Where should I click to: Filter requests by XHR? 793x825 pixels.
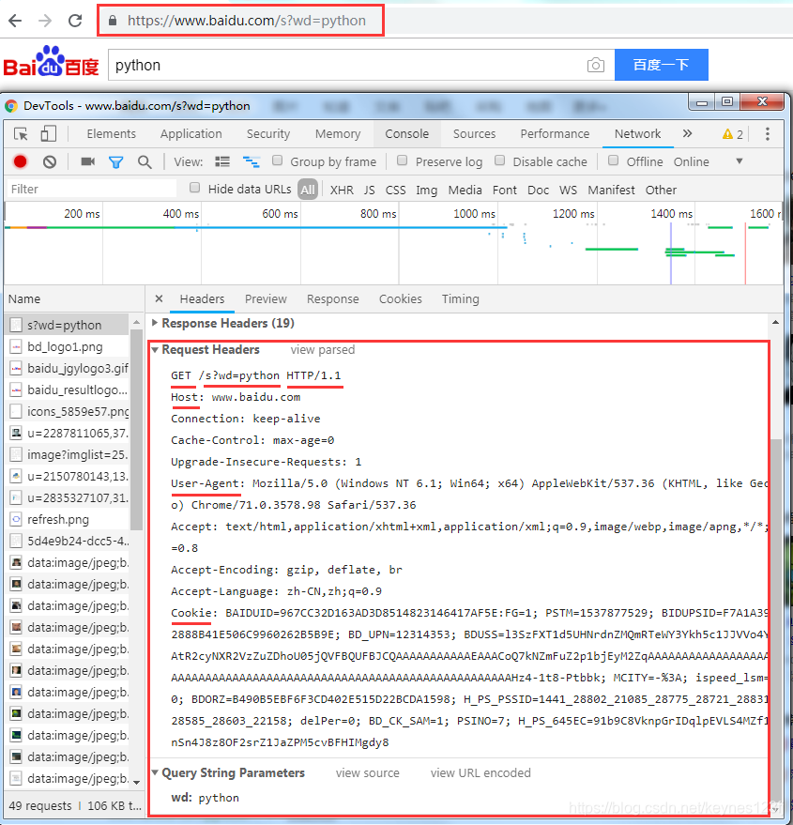(342, 190)
